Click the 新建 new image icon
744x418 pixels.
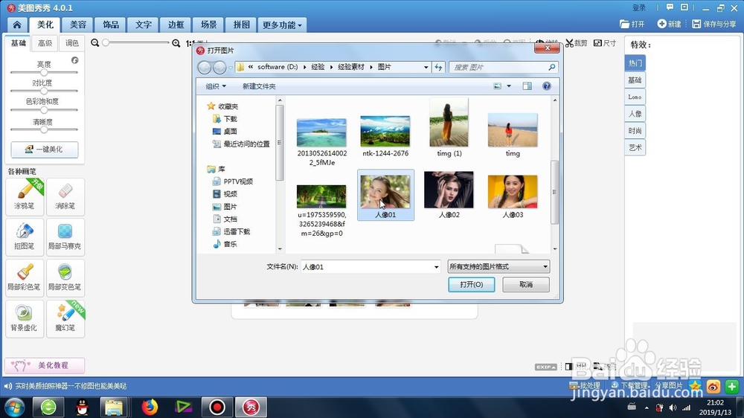[669, 24]
